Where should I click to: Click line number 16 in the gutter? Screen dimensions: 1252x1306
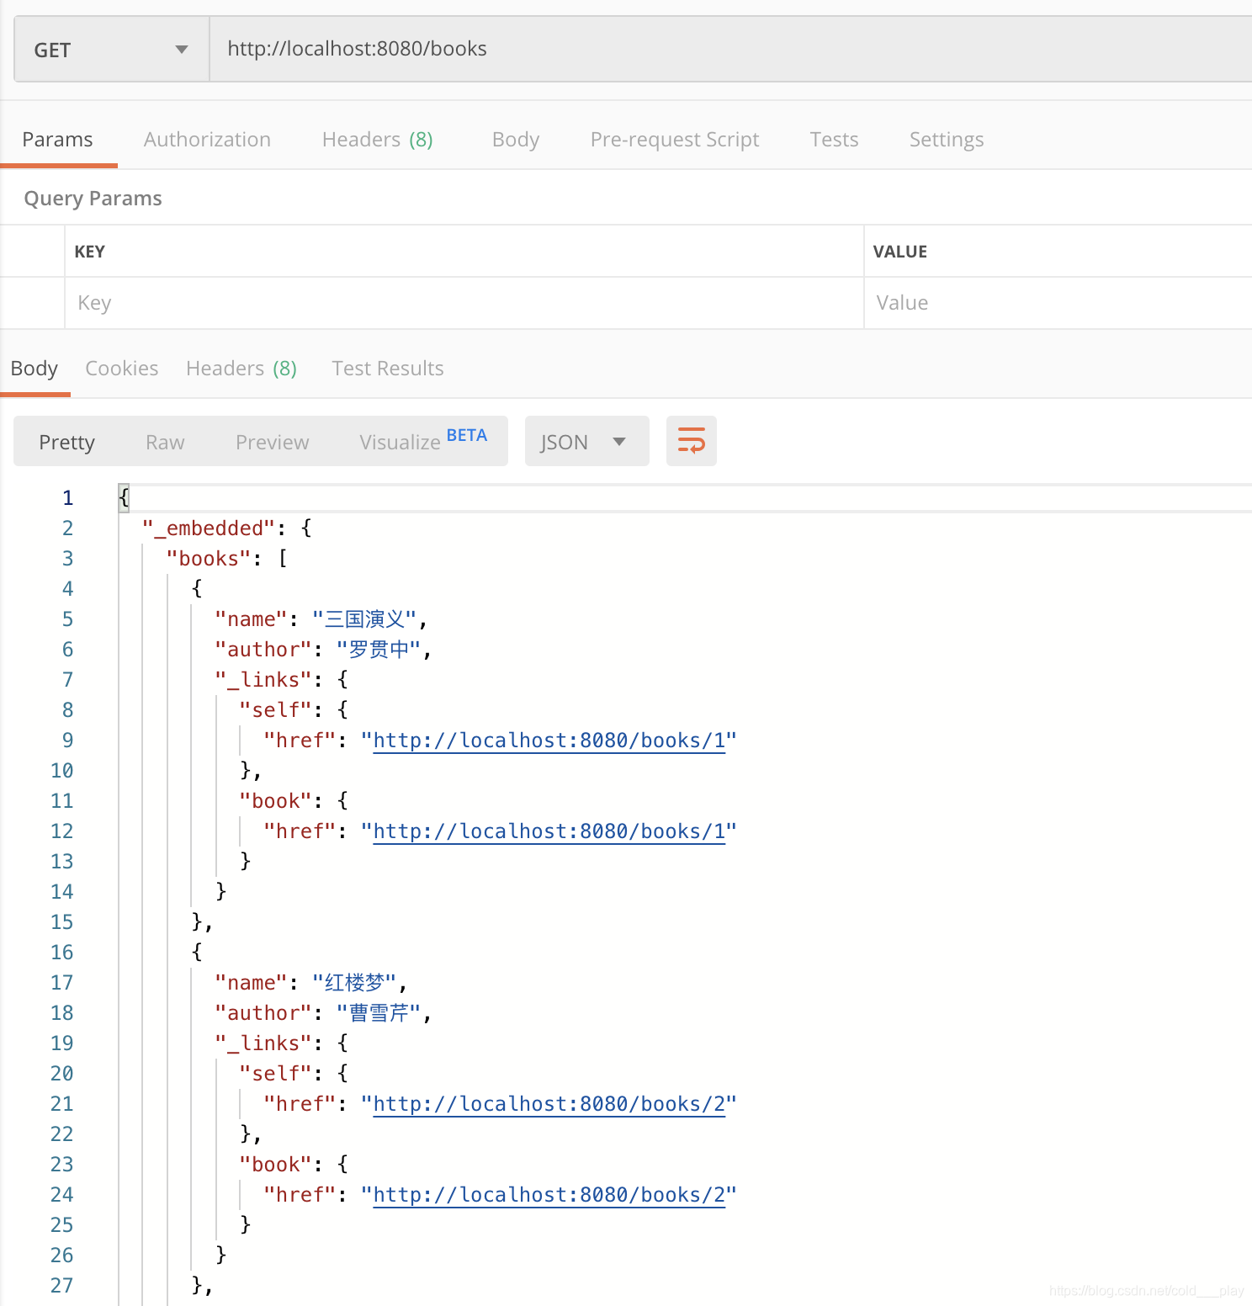[x=61, y=953]
